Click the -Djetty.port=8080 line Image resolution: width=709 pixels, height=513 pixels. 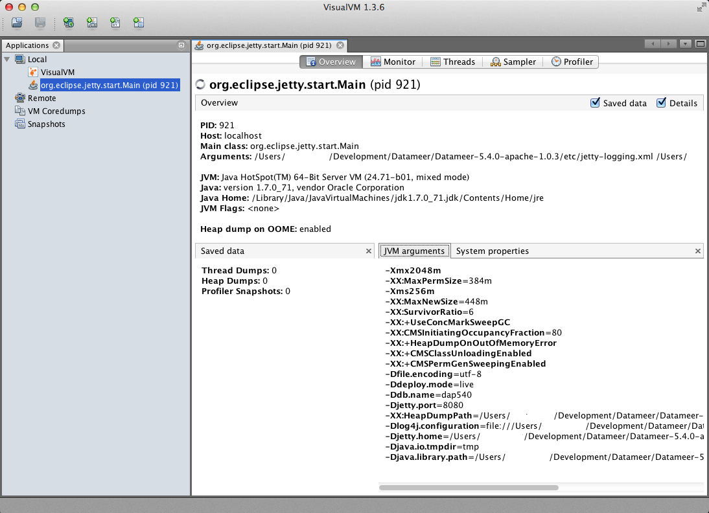(x=424, y=405)
